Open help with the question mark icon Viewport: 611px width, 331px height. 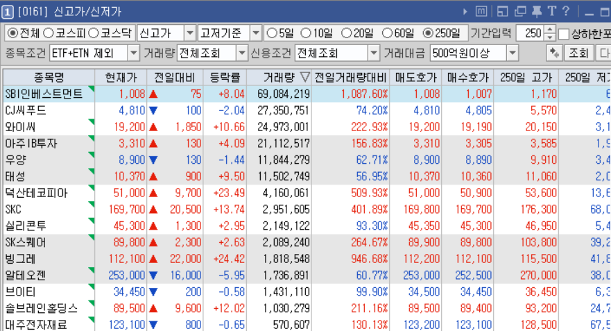pyautogui.click(x=566, y=11)
